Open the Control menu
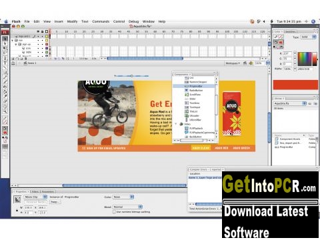This screenshot has width=320, height=240. pos(119,21)
